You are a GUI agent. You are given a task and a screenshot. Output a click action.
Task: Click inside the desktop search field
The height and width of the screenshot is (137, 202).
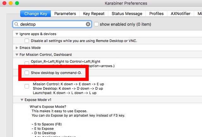52,24
